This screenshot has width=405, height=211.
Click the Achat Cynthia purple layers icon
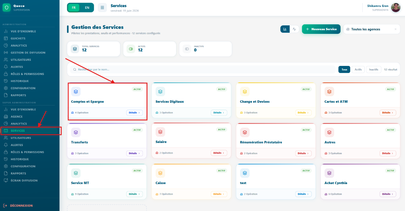(329, 173)
